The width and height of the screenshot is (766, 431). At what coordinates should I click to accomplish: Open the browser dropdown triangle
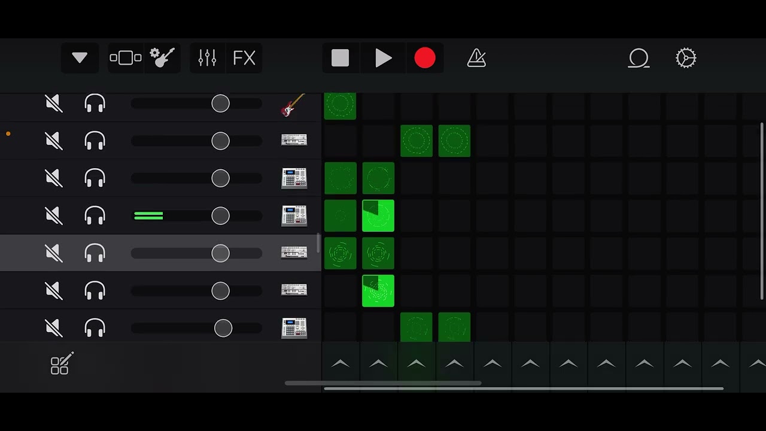(x=80, y=58)
